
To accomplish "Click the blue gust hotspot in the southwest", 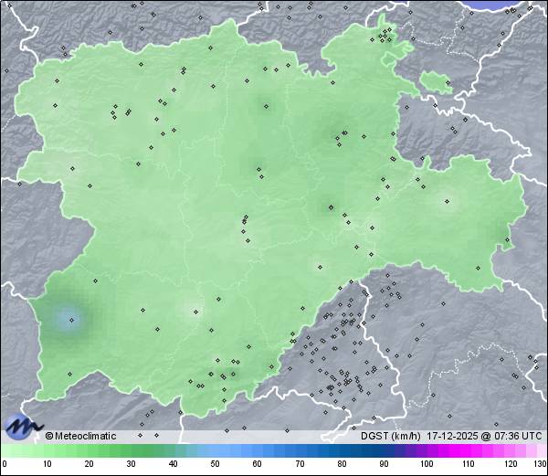I will tap(69, 319).
